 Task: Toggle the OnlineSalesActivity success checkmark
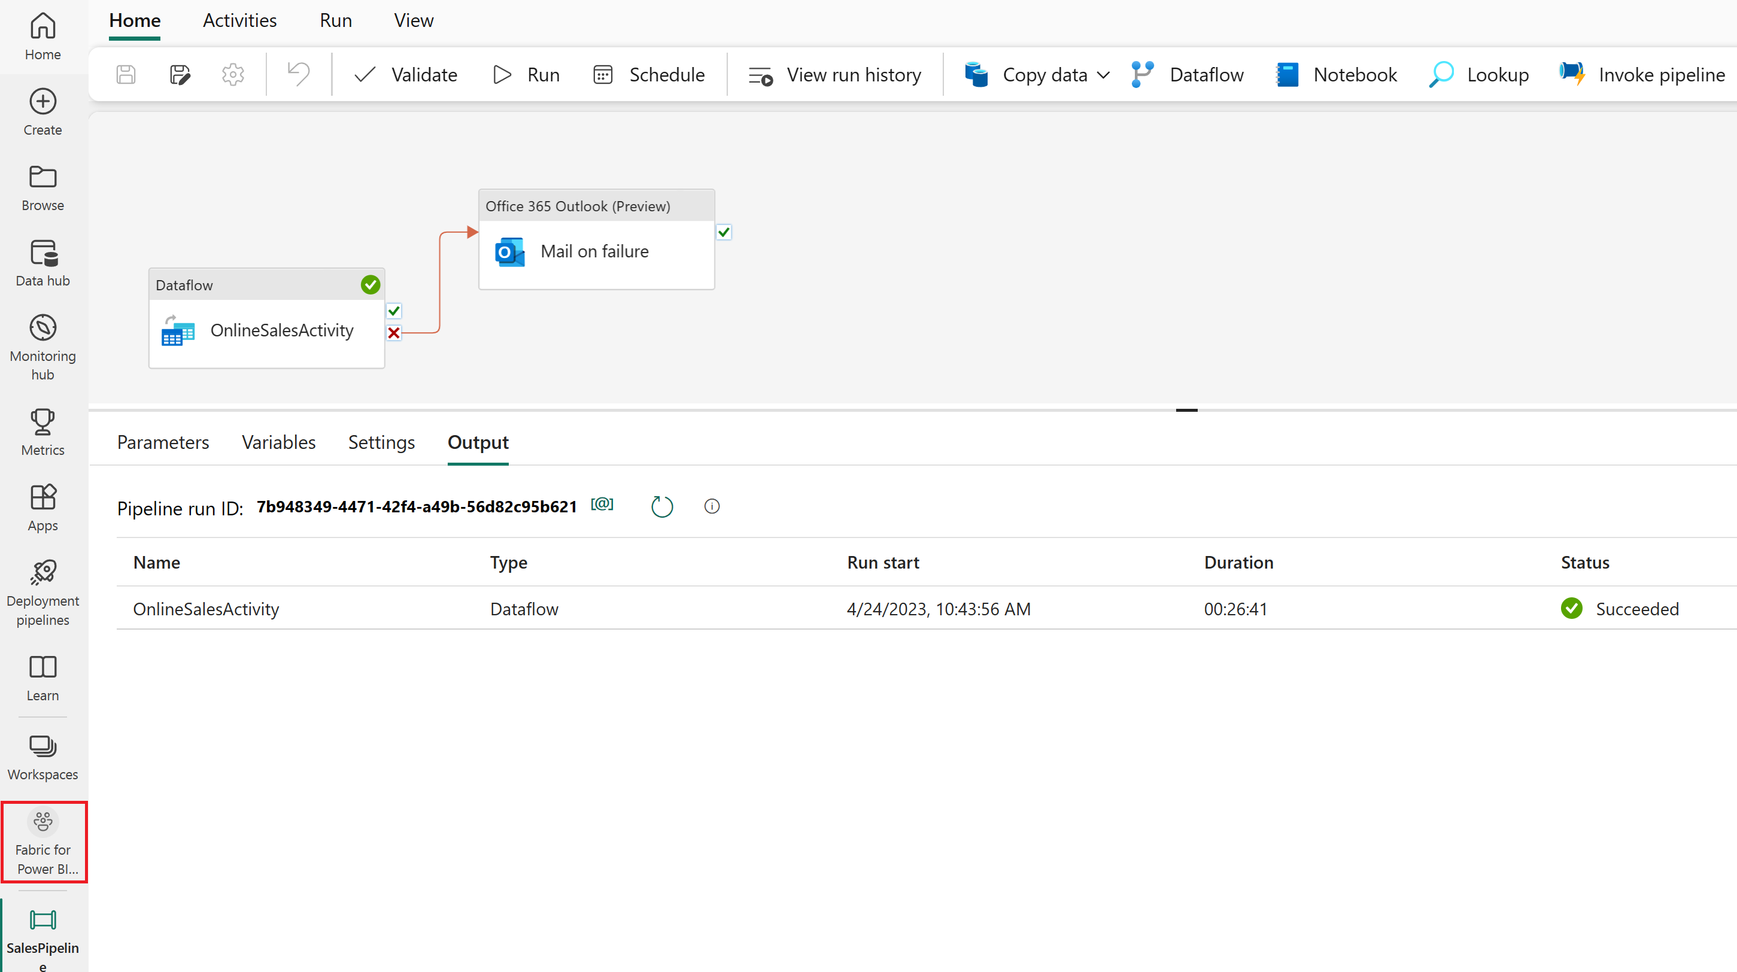pos(394,311)
